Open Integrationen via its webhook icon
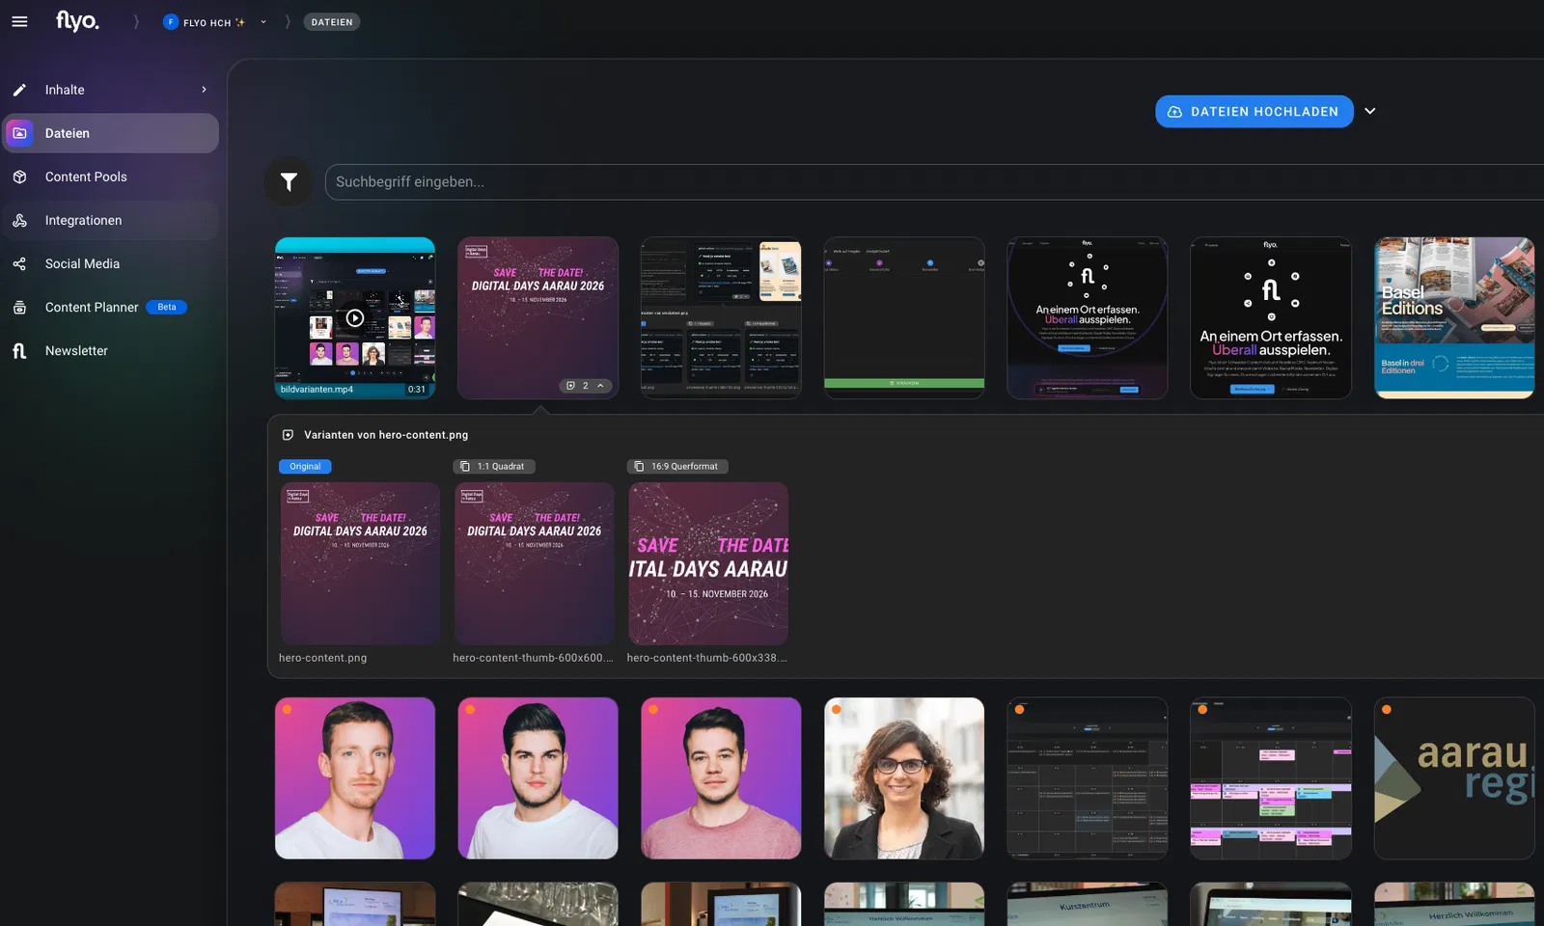 click(x=19, y=220)
